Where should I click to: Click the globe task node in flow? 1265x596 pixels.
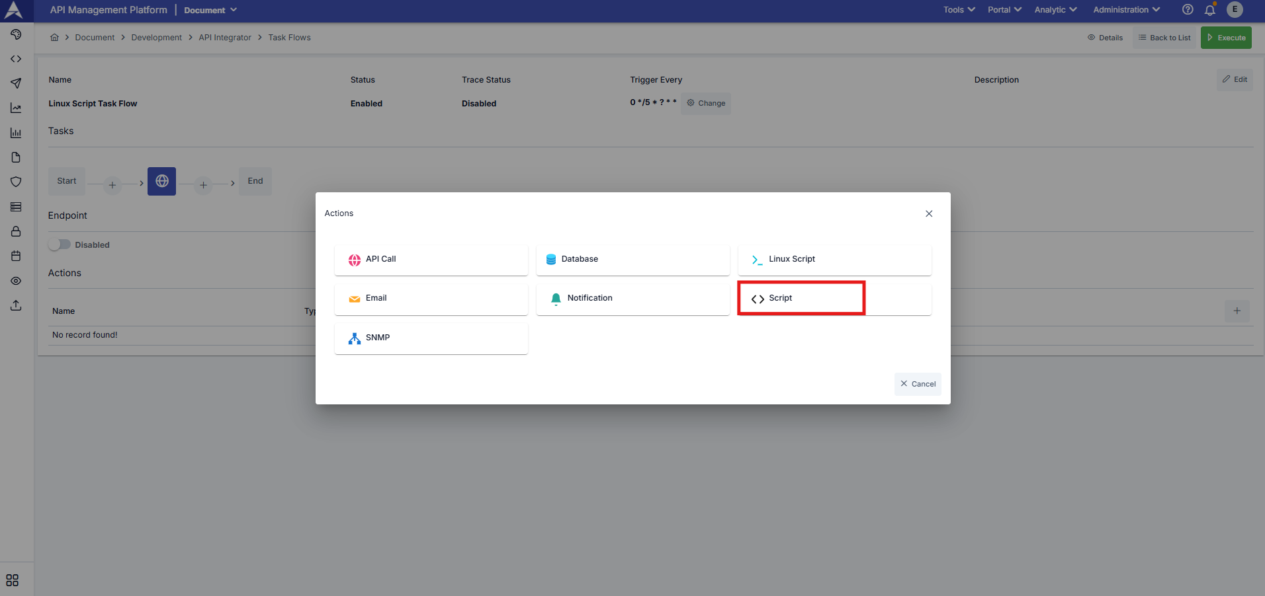pos(161,181)
